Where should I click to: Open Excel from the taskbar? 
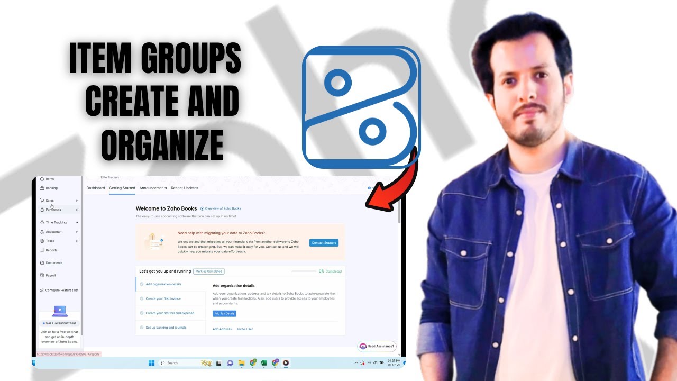263,363
